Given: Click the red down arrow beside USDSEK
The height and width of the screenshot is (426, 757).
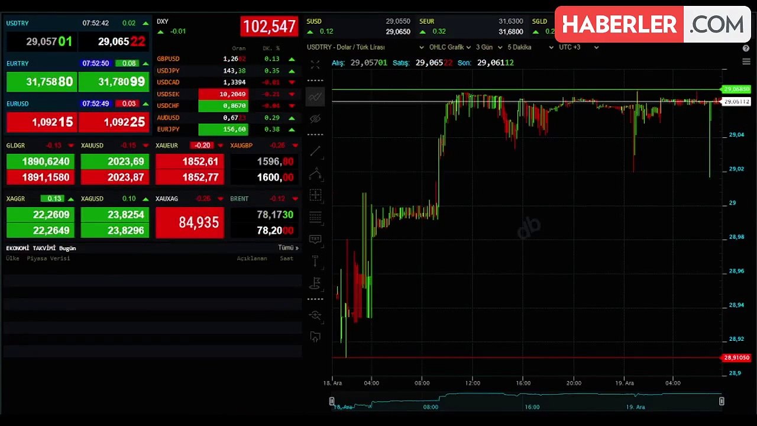Looking at the screenshot, I should pos(292,95).
